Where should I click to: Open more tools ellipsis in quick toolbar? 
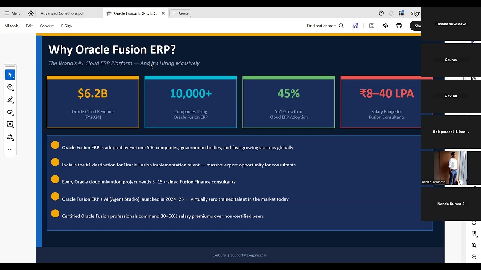pos(10,149)
